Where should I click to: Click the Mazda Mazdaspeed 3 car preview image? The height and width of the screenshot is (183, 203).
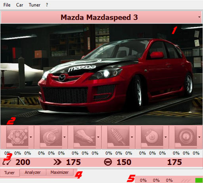101,74
